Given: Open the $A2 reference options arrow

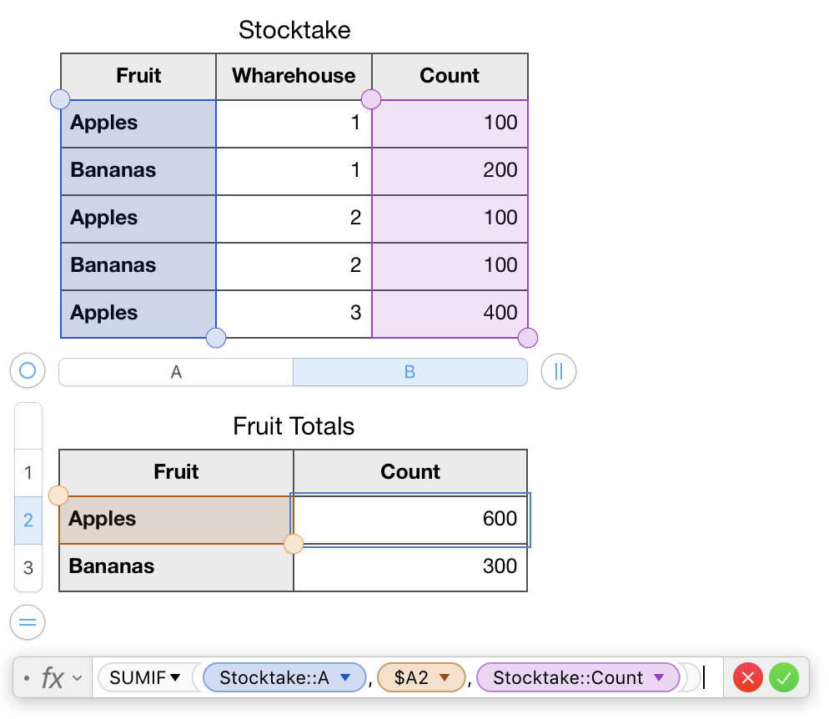Looking at the screenshot, I should click(445, 678).
